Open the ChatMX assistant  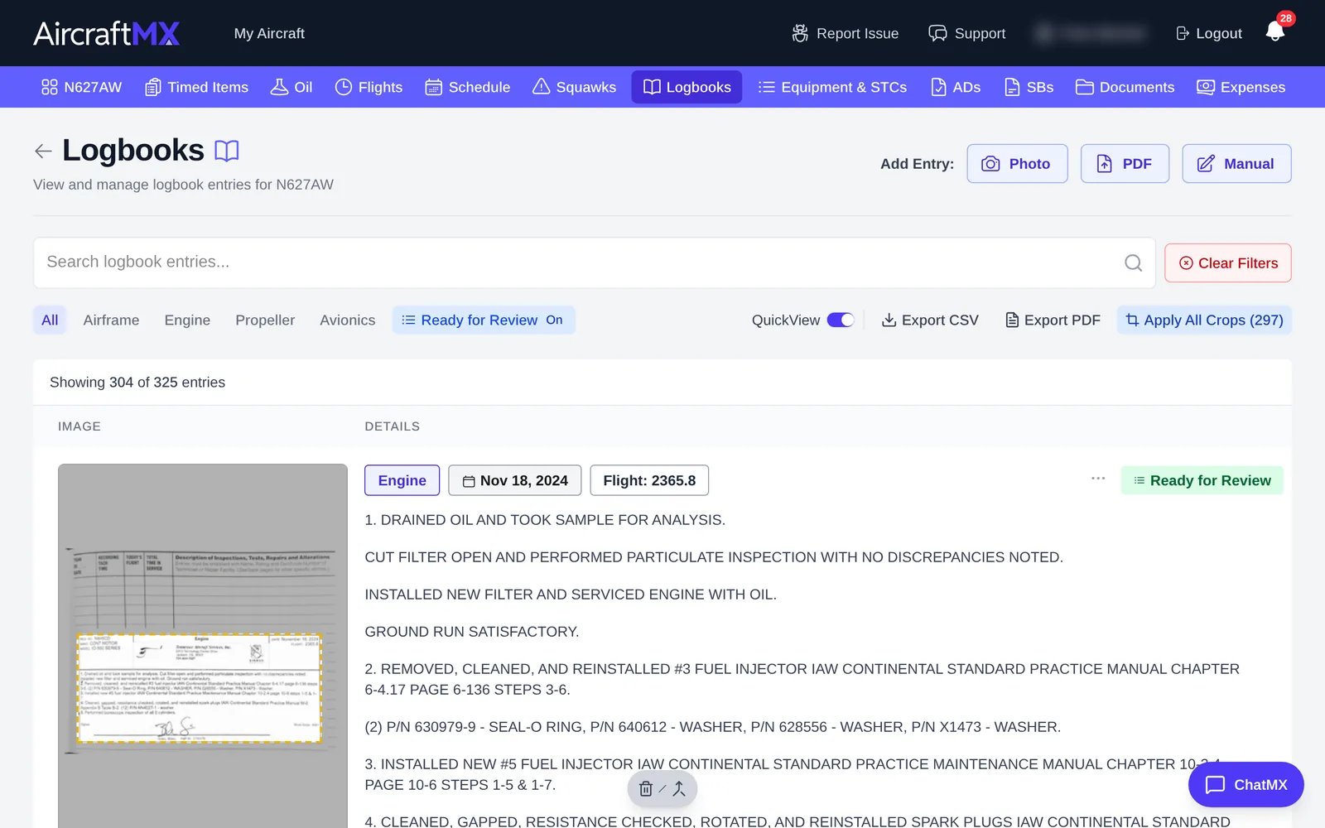1246,785
